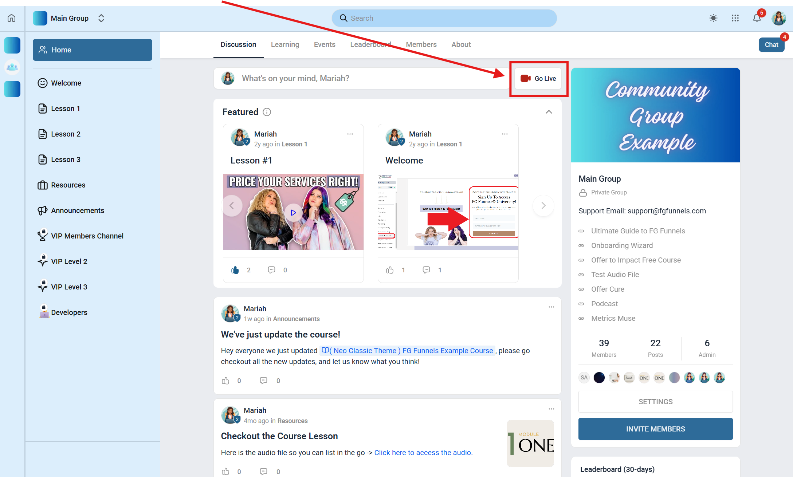Click the home icon at top left
Image resolution: width=793 pixels, height=477 pixels.
(x=12, y=18)
